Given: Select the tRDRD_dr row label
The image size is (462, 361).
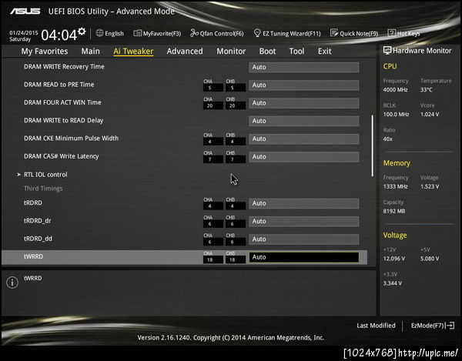Looking at the screenshot, I should click(x=38, y=221).
